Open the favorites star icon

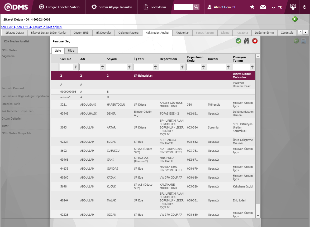point(252,7)
